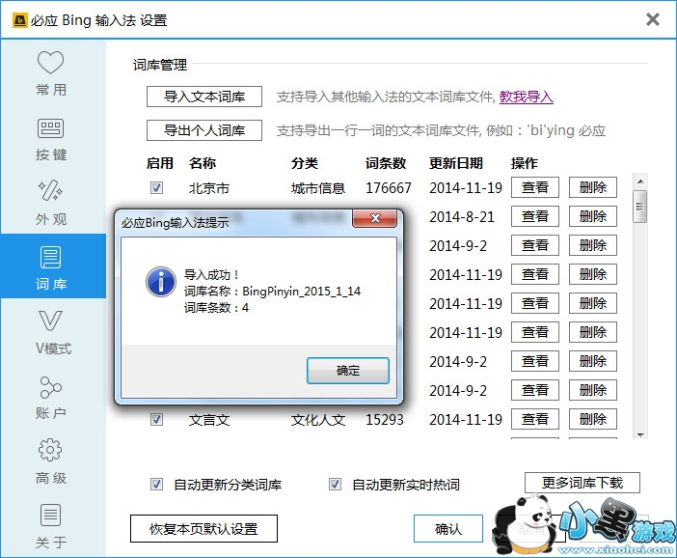Close the Bing 输入法 设置 window
The width and height of the screenshot is (677, 558).
click(x=652, y=19)
